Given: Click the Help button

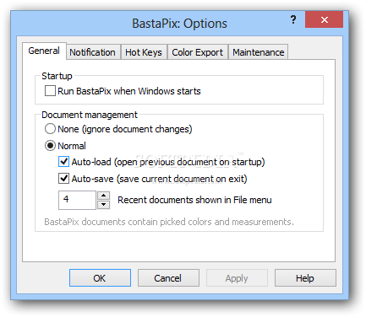Looking at the screenshot, I should 305,278.
